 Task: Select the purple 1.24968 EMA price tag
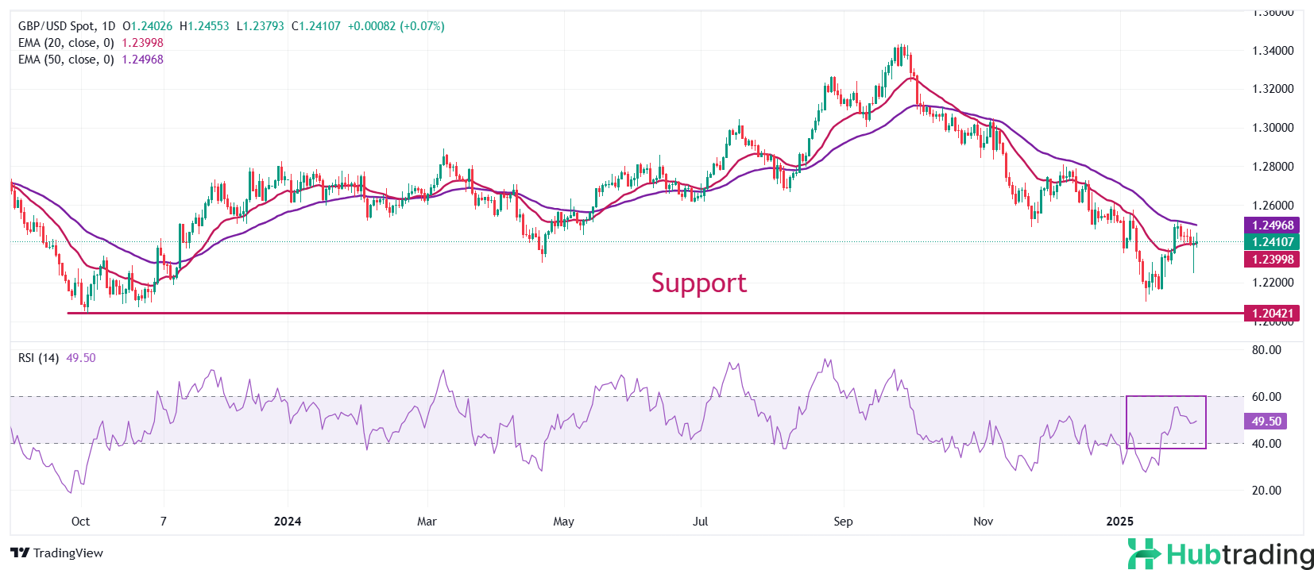coord(1273,225)
